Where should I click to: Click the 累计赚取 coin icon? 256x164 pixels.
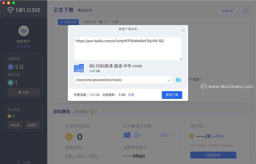tap(92, 112)
